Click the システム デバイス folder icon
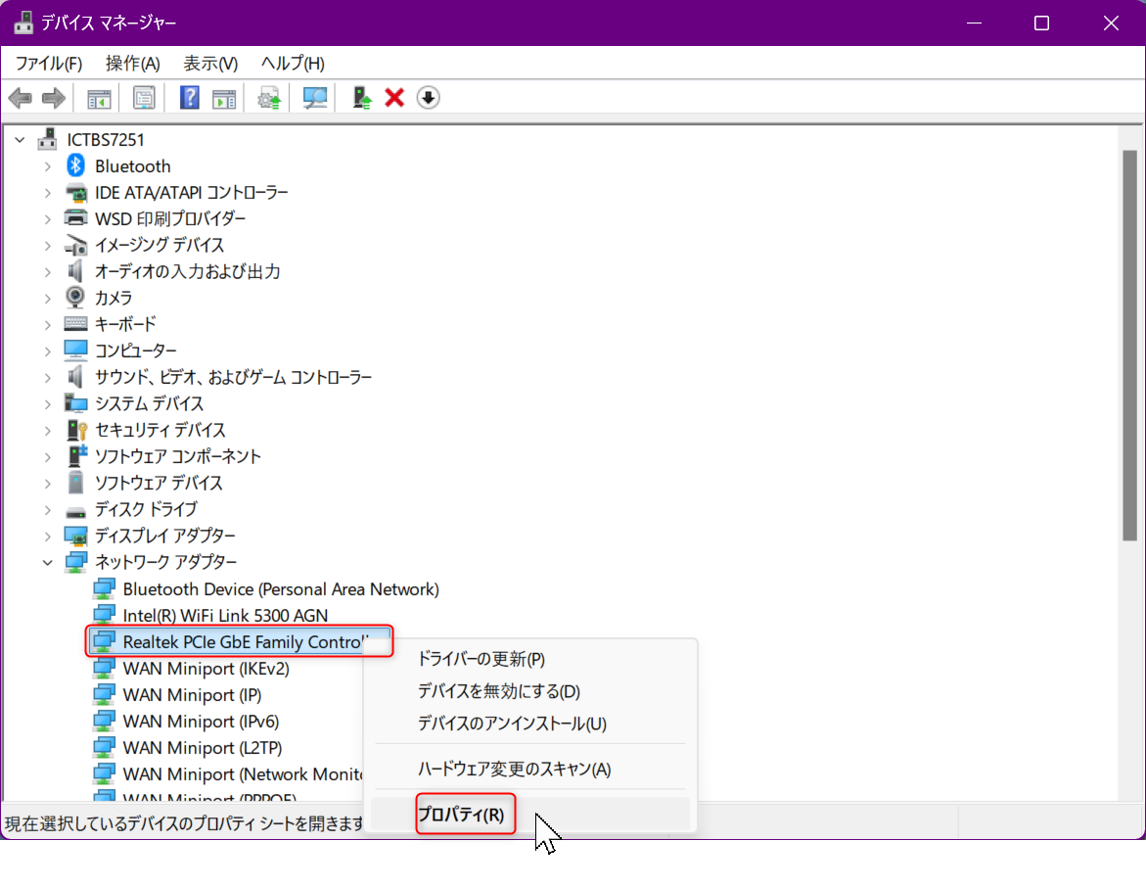The width and height of the screenshot is (1146, 888). pyautogui.click(x=76, y=403)
